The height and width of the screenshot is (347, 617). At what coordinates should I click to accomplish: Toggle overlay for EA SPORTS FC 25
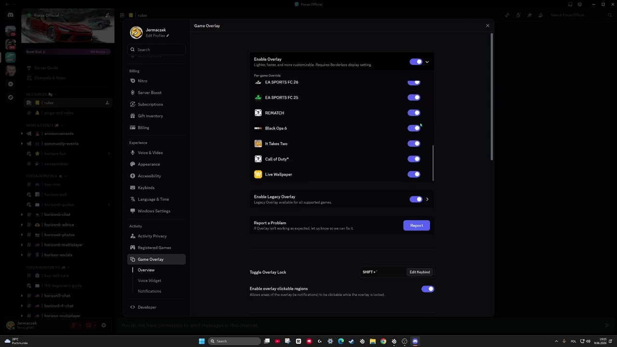[414, 97]
